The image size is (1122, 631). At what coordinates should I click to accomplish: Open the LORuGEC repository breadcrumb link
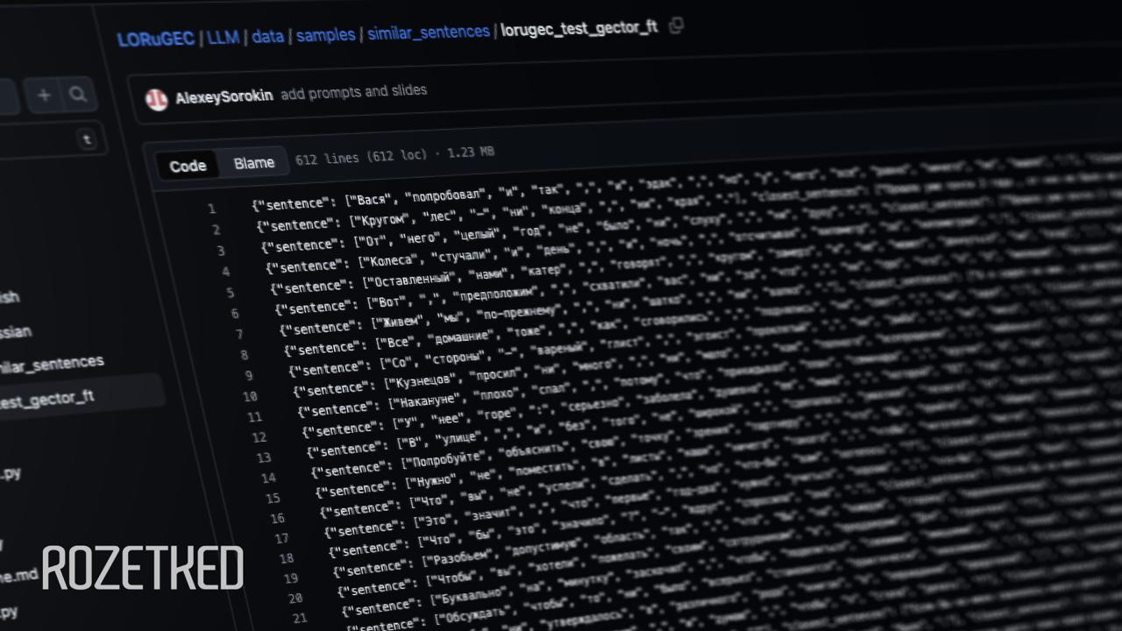coord(155,39)
